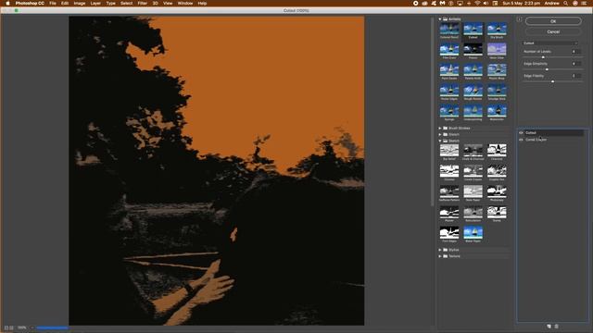Select the Charcoal sketch filter thumbnail

pos(497,150)
